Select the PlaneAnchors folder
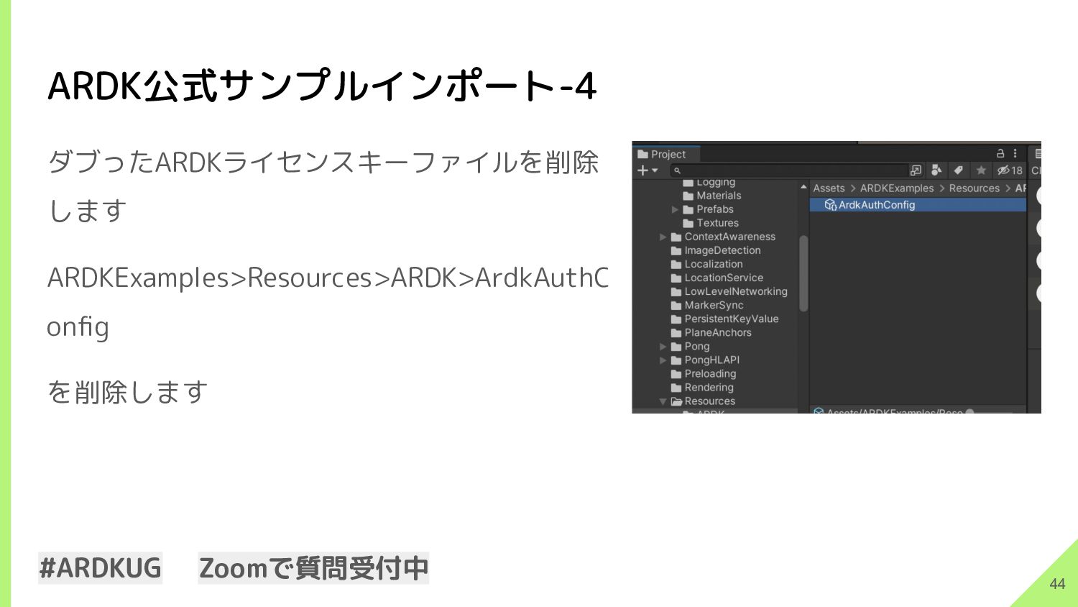1078x607 pixels. 711,332
